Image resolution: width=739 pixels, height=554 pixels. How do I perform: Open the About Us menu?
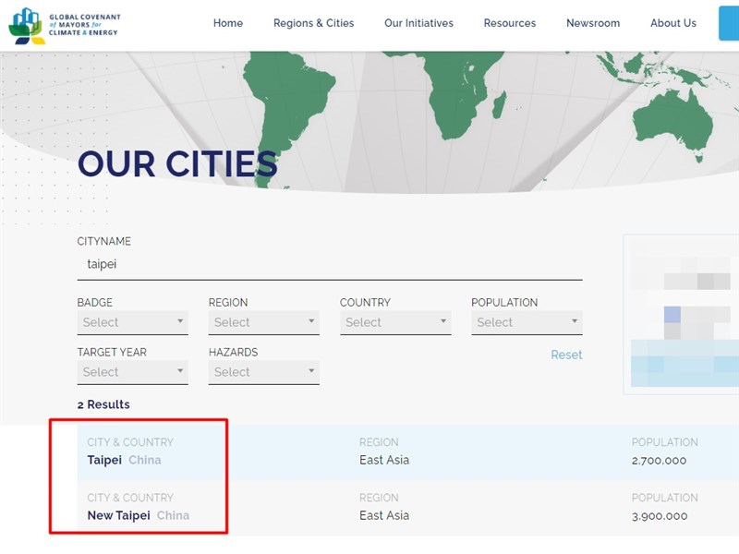pos(673,23)
